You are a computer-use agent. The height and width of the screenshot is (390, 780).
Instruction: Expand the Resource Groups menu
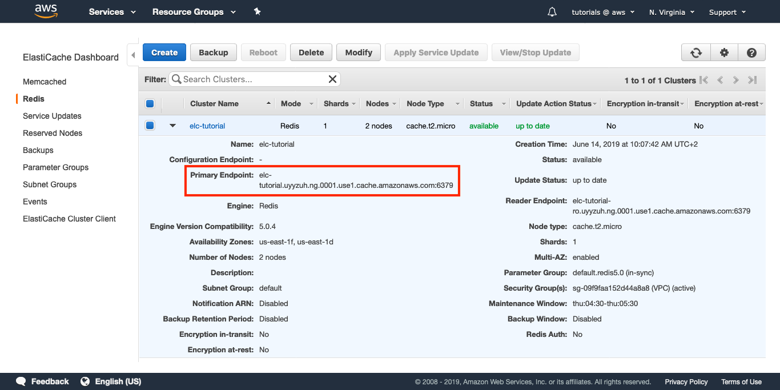pyautogui.click(x=194, y=12)
